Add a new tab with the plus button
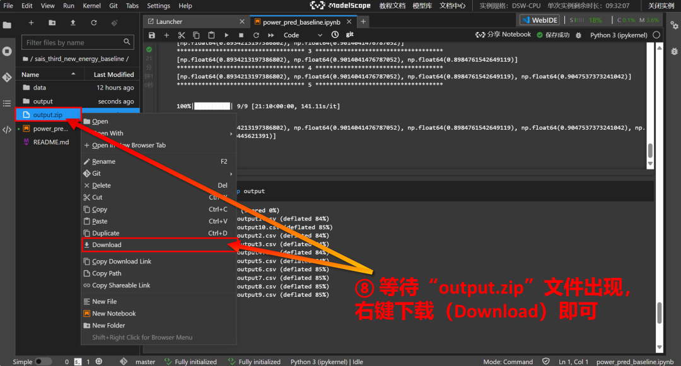 [x=363, y=21]
